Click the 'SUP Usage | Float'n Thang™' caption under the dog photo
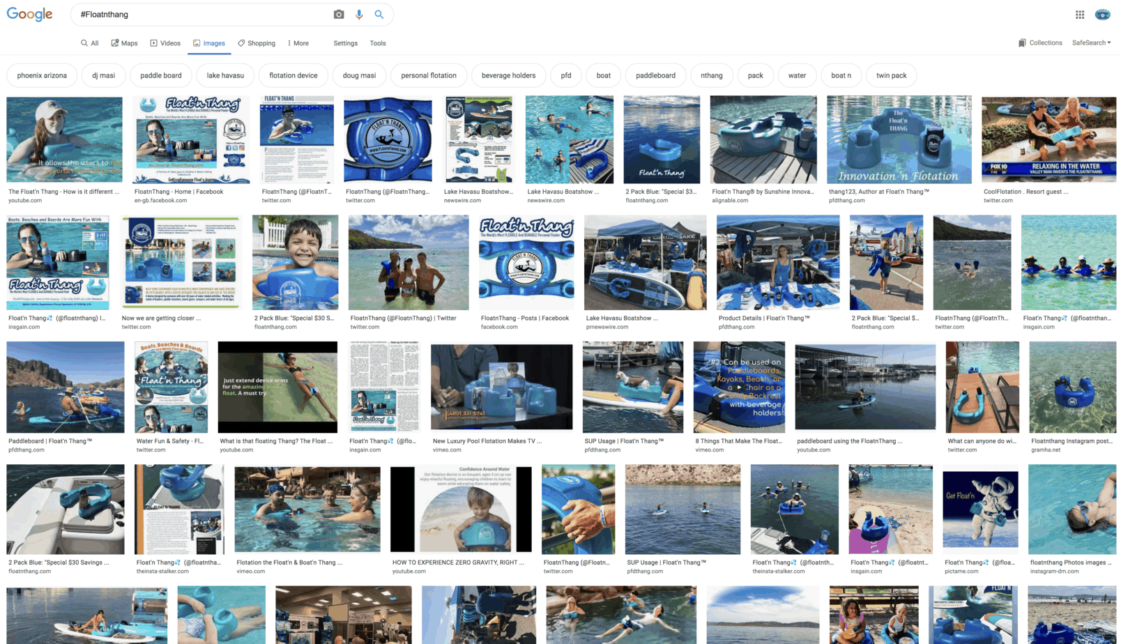Viewport: 1121px width, 644px height. click(x=624, y=441)
